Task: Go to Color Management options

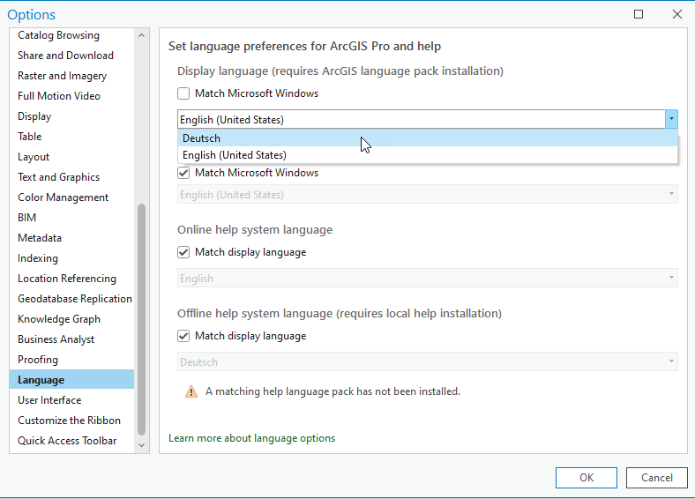Action: pos(71,197)
